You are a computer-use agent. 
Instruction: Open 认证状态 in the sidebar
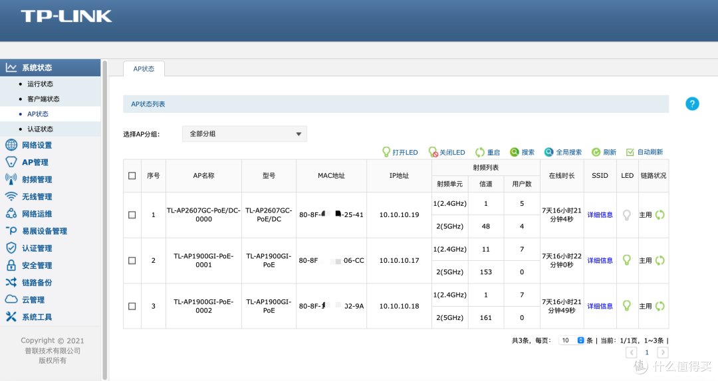pos(41,129)
